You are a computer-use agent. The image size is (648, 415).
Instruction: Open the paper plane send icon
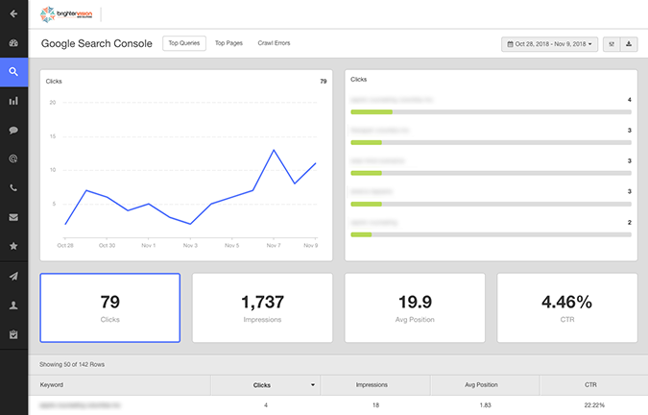(13, 276)
